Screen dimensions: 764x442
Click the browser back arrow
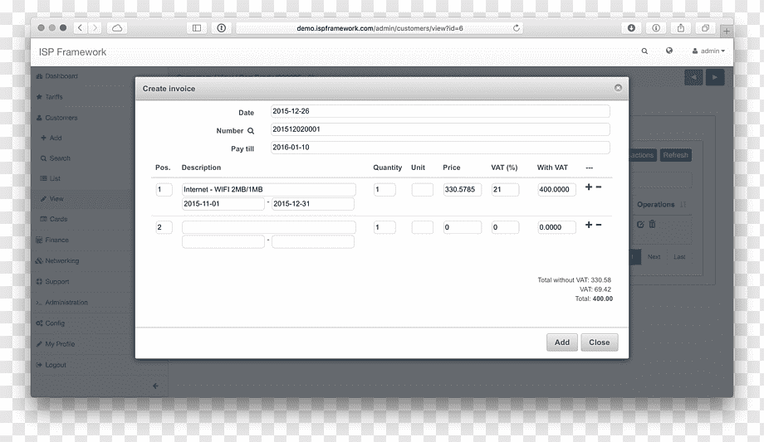point(80,27)
